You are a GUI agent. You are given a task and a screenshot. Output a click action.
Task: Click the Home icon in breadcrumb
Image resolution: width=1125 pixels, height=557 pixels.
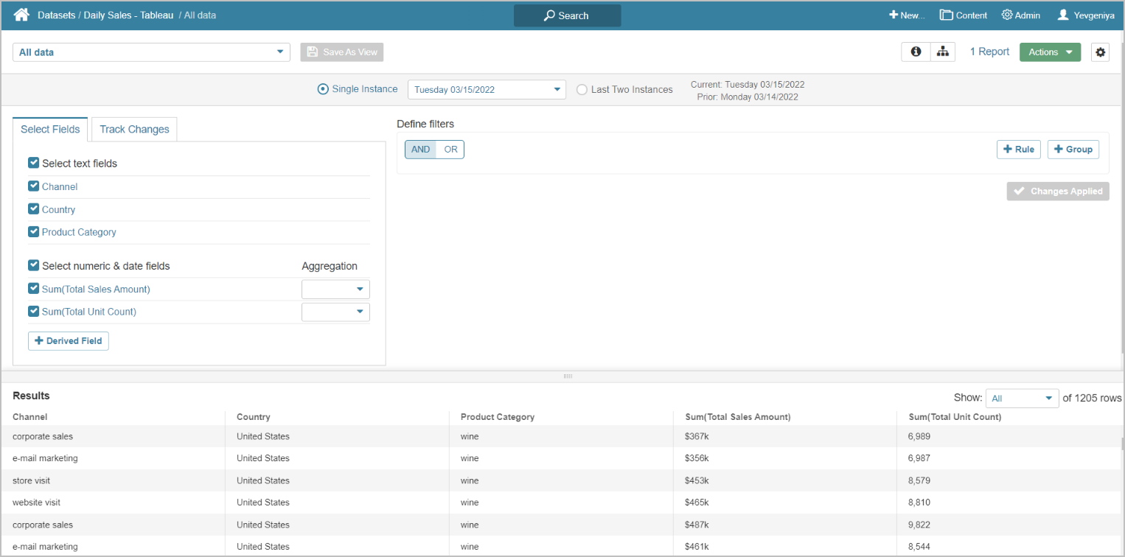[21, 15]
